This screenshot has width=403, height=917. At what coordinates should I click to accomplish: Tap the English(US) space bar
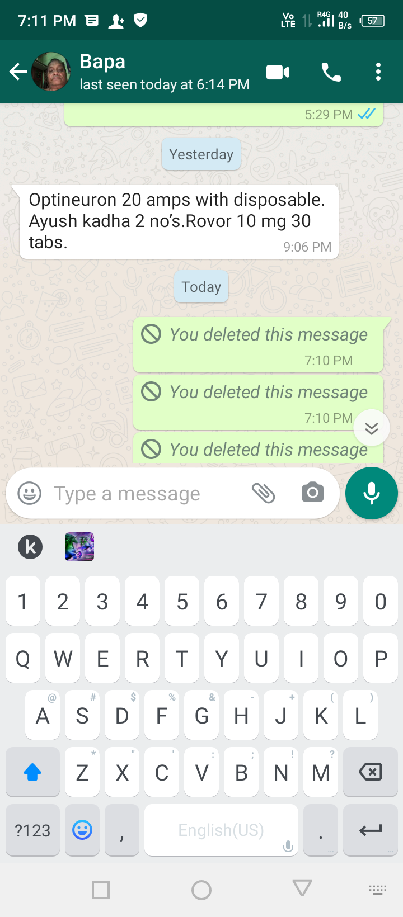pos(221,830)
